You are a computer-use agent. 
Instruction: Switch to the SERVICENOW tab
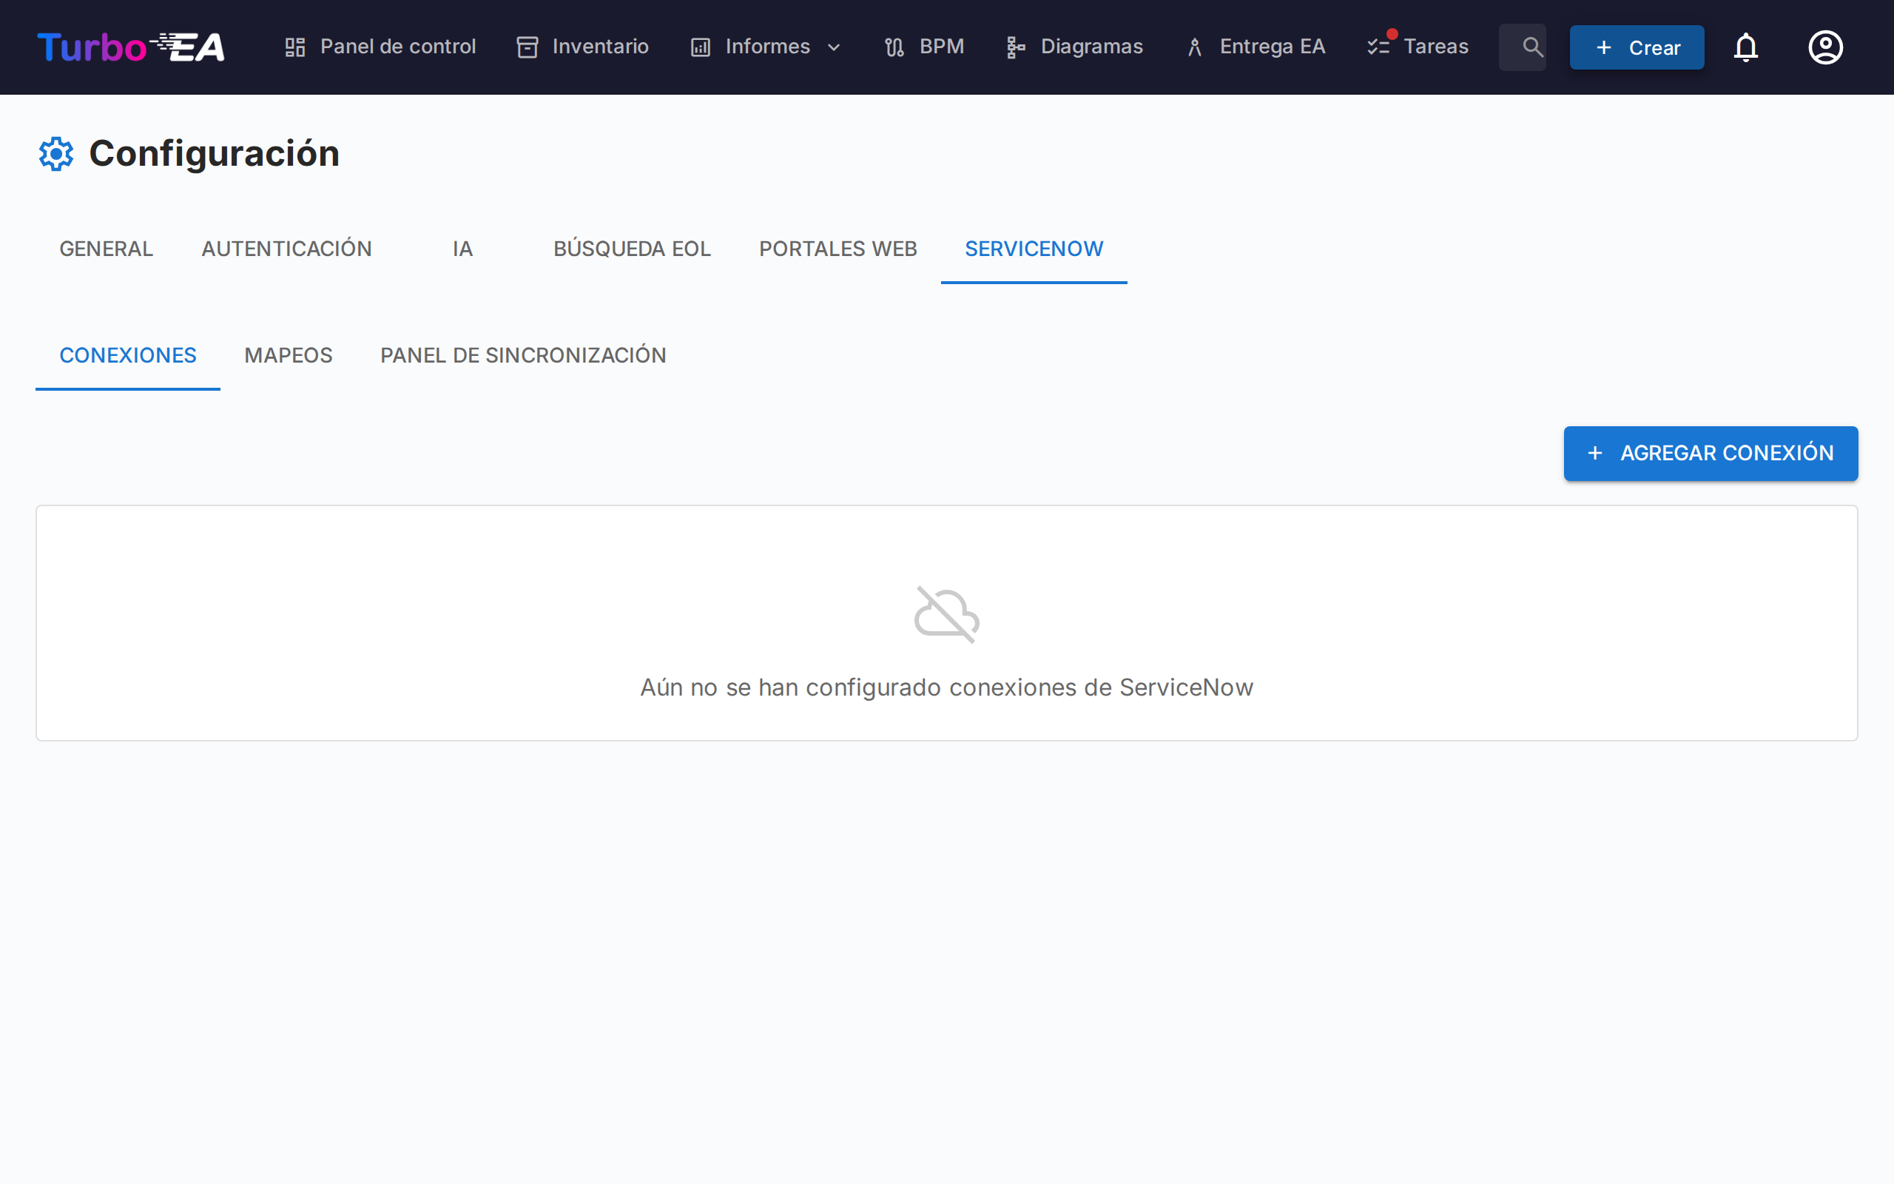(1034, 248)
